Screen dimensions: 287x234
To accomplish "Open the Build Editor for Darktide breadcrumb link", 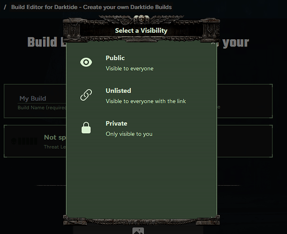I will tap(91, 7).
